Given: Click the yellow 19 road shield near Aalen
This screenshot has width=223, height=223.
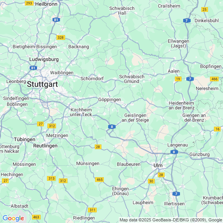Looking at the screenshot, I should [x=178, y=79].
